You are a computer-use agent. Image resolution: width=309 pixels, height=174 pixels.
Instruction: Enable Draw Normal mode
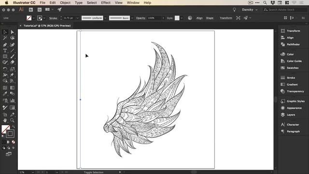(4, 148)
